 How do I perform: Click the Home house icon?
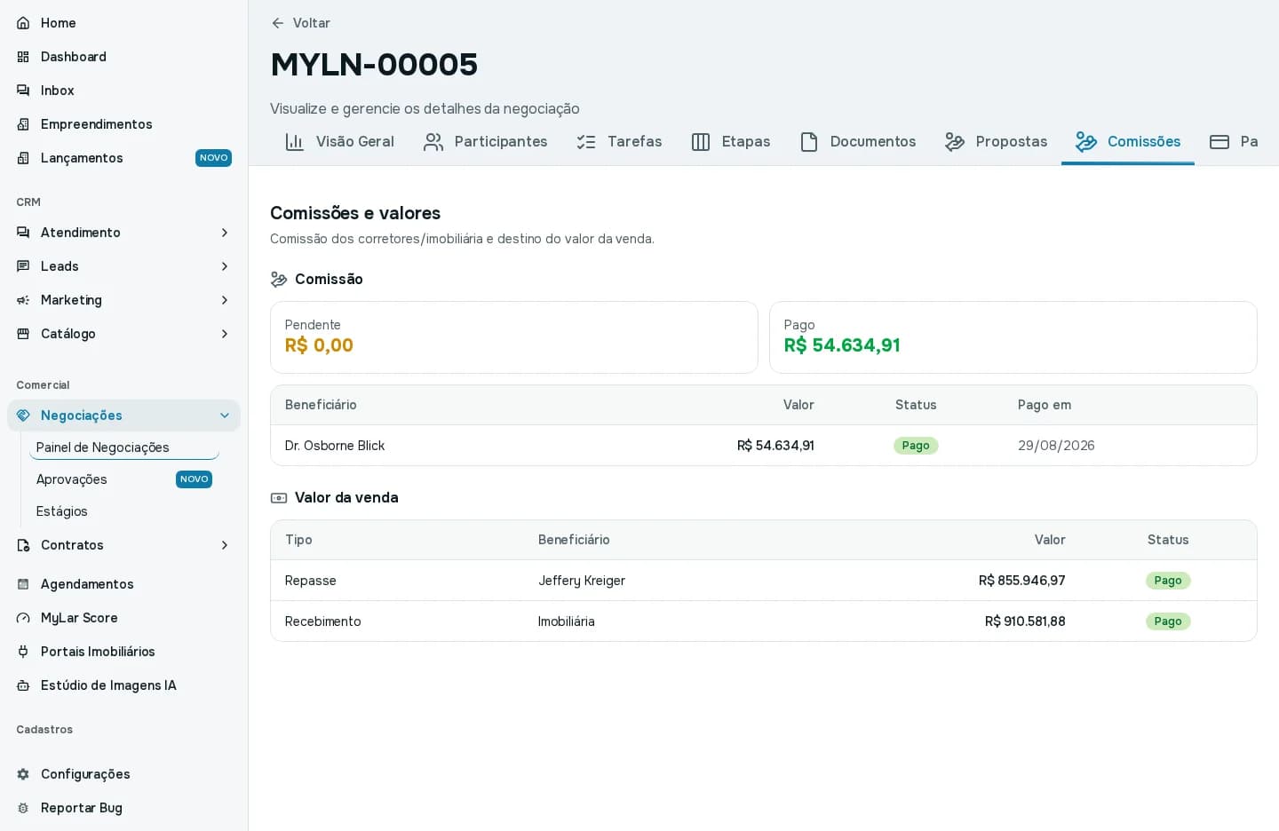pyautogui.click(x=23, y=23)
